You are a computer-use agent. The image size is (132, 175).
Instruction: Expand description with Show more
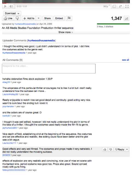click(x=66, y=32)
